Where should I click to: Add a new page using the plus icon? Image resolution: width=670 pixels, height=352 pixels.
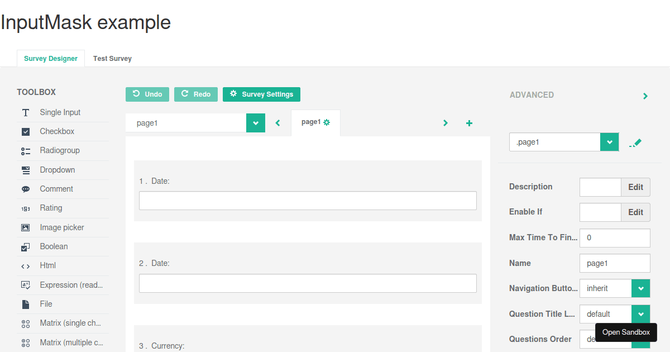(x=469, y=123)
